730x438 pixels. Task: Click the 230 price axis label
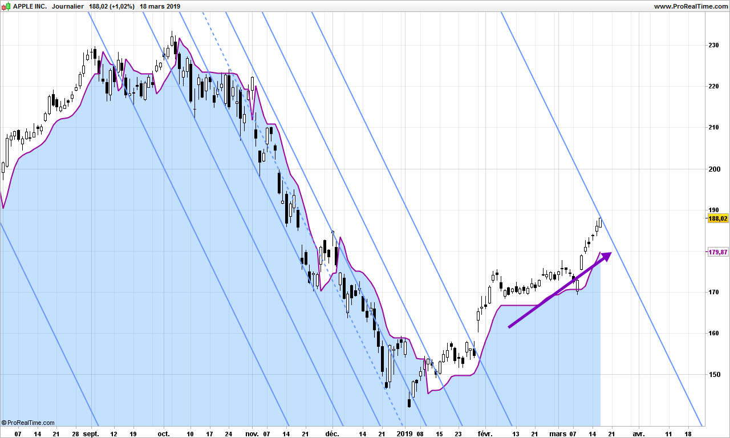(x=713, y=45)
